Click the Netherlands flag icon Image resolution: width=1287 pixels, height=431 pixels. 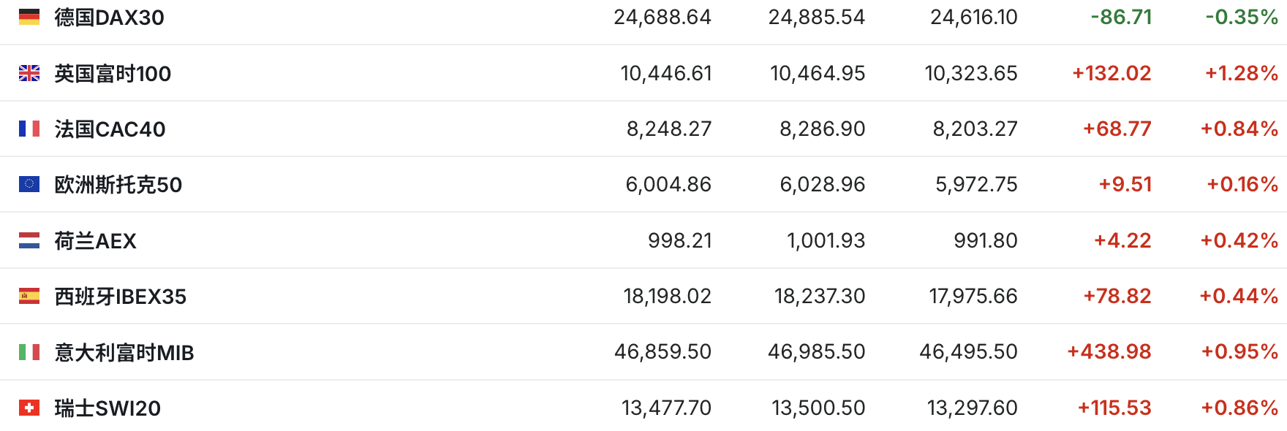click(x=29, y=240)
